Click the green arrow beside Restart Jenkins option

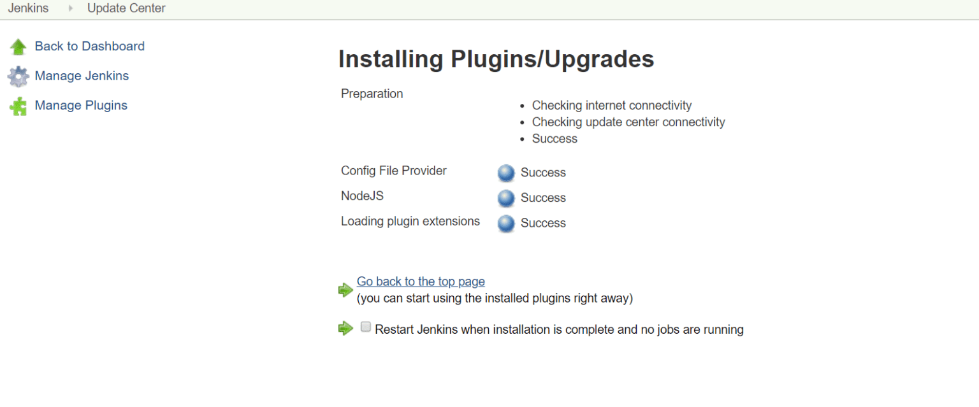pyautogui.click(x=345, y=329)
